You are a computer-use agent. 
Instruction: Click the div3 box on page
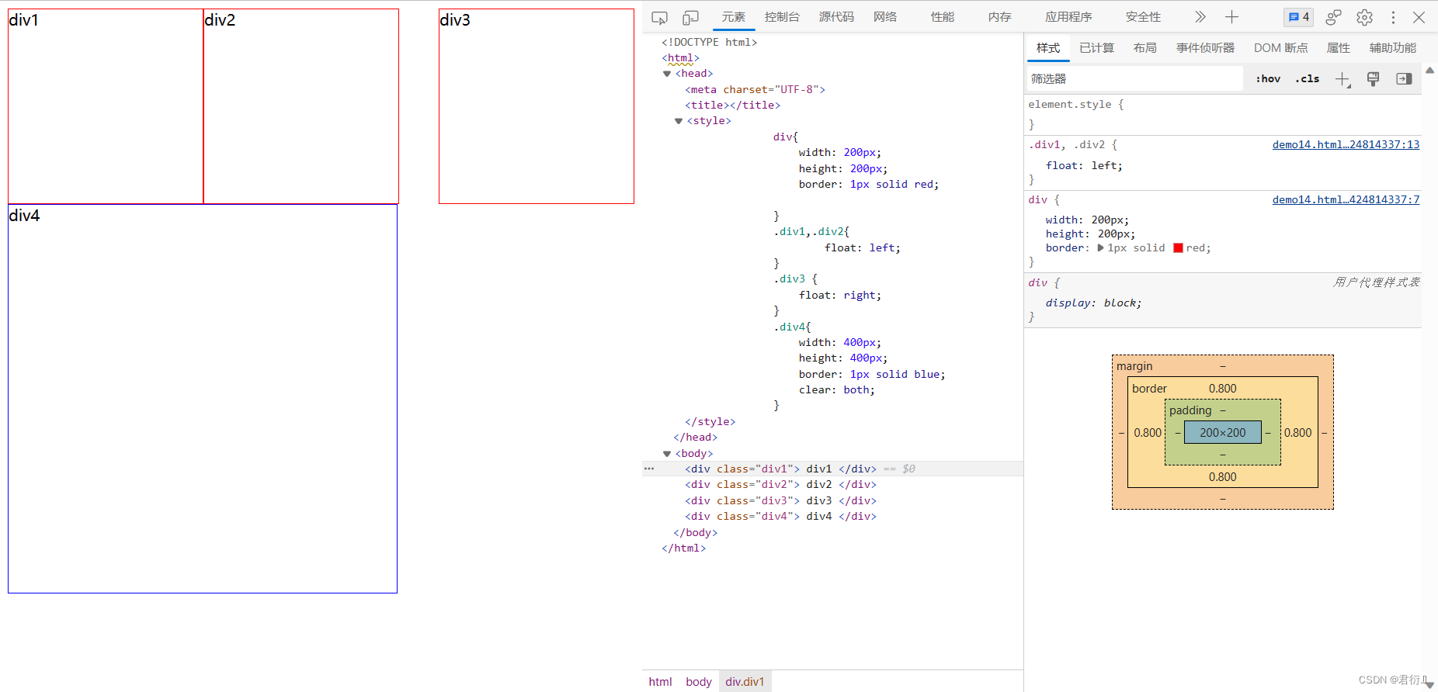click(537, 106)
